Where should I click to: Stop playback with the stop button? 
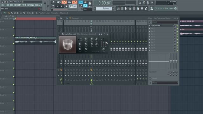pos(62,6)
